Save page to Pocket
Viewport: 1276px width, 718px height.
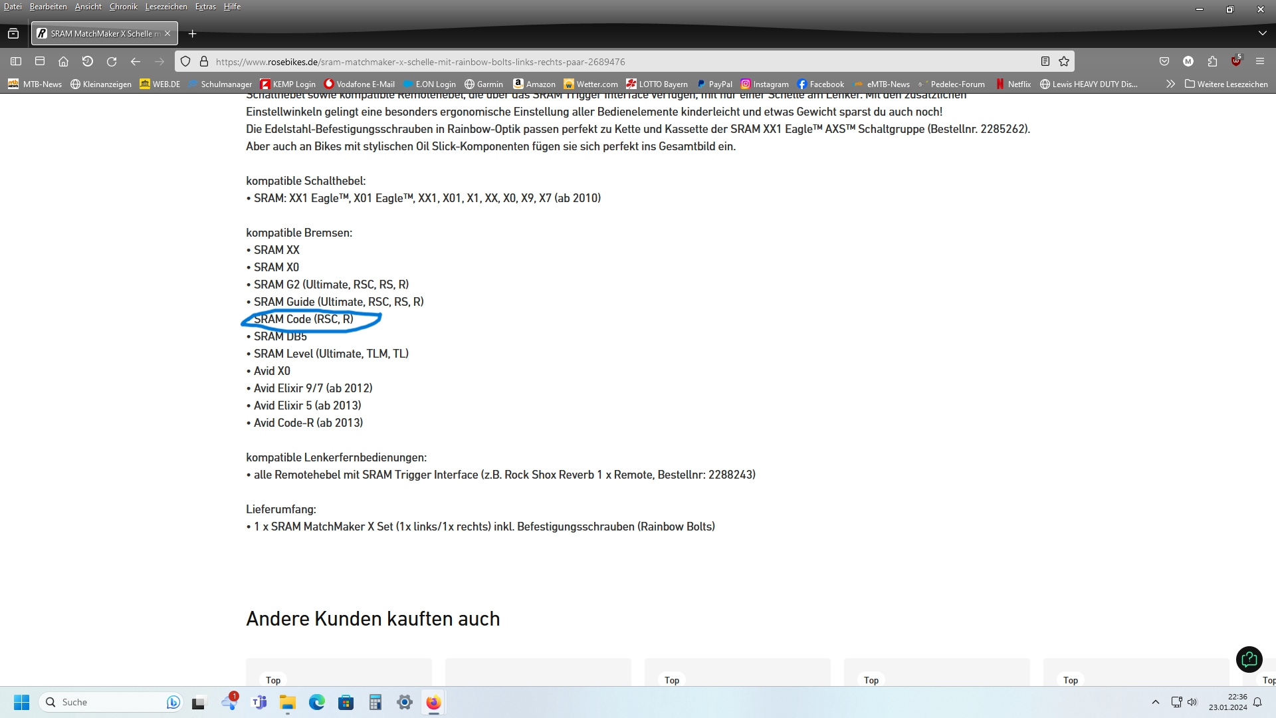1164,61
